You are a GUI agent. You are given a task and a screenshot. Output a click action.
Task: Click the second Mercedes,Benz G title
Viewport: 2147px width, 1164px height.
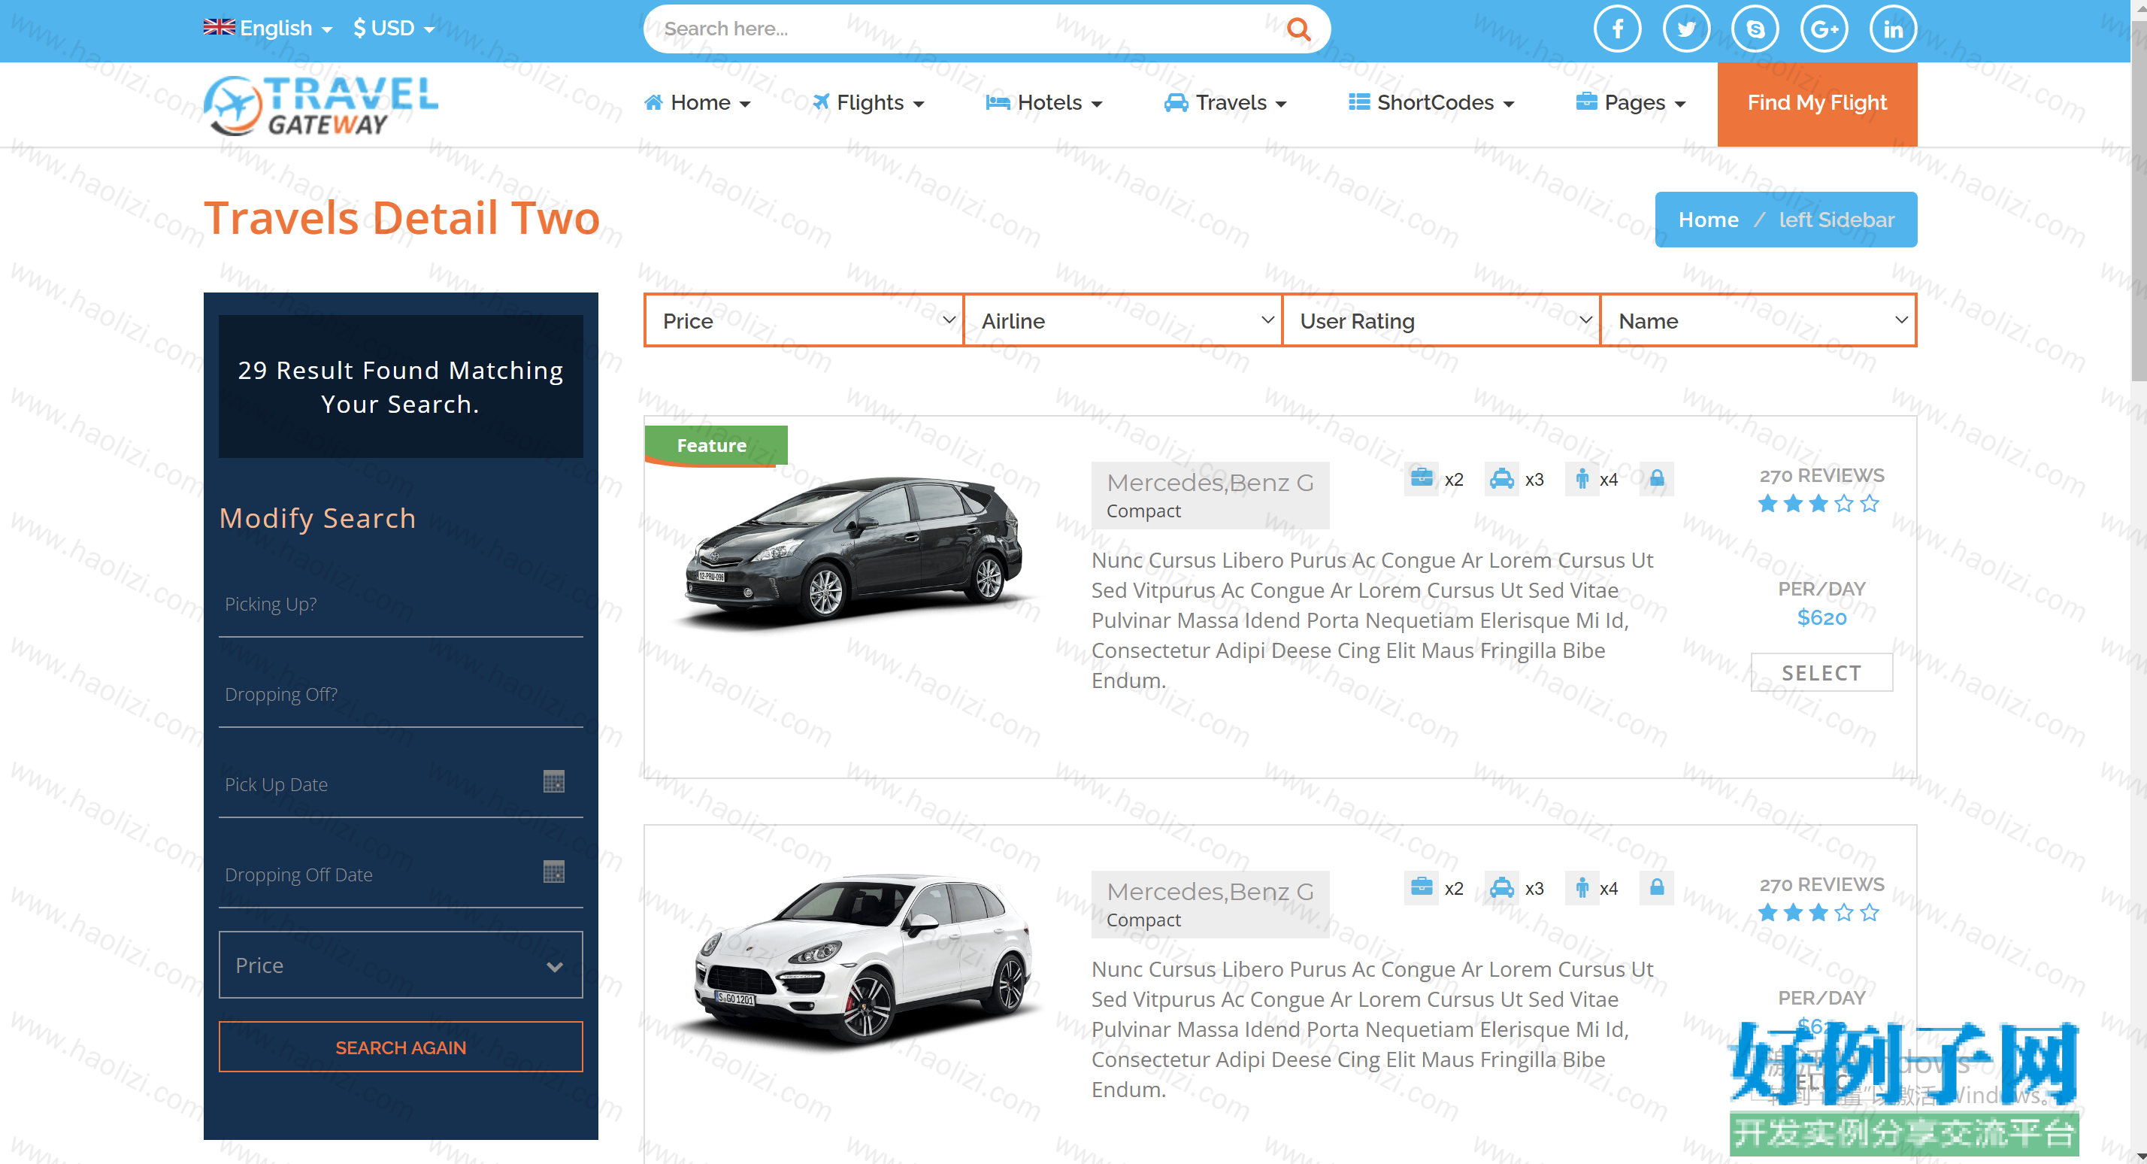1210,891
